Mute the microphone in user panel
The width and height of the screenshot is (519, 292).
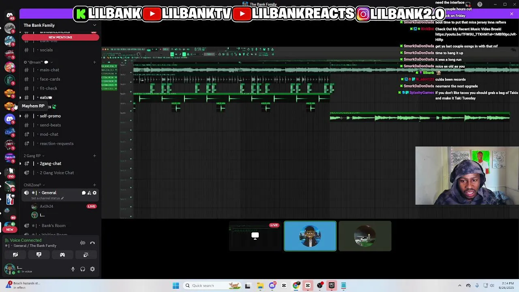[x=73, y=269]
